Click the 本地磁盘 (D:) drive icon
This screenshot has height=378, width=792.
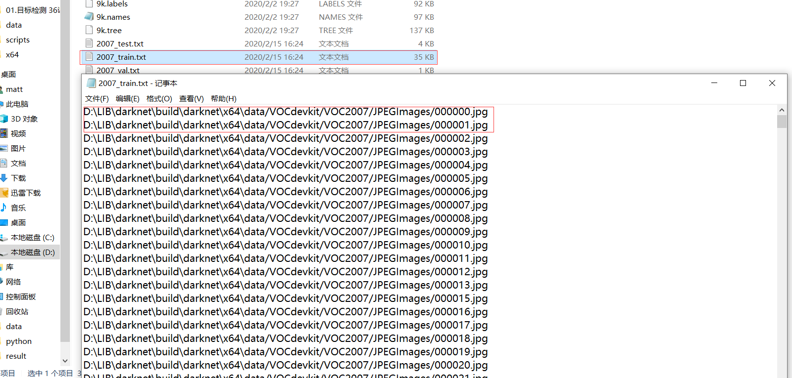coord(4,252)
